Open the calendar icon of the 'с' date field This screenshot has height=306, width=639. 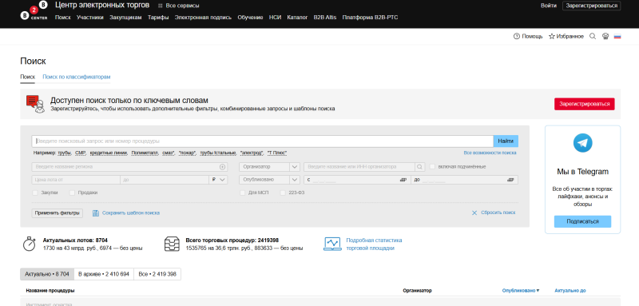(x=403, y=180)
